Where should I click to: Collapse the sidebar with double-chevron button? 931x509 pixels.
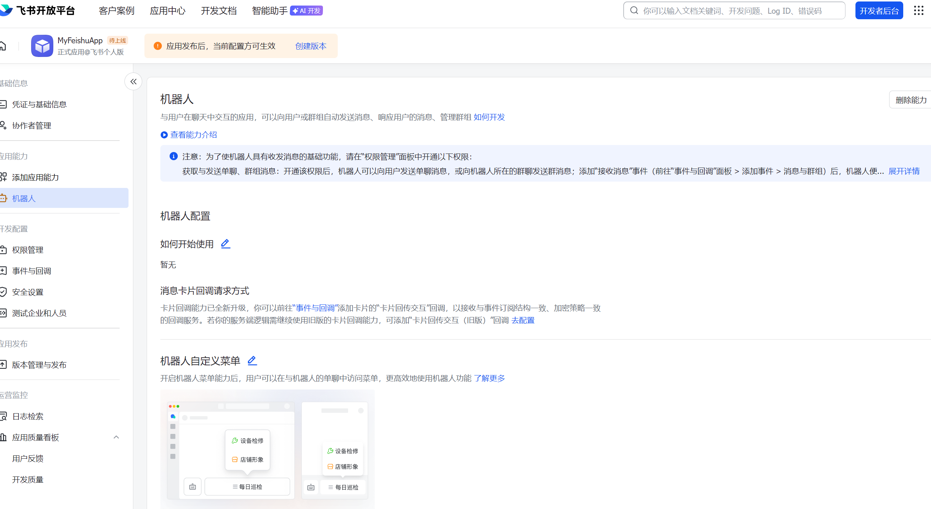(x=133, y=82)
